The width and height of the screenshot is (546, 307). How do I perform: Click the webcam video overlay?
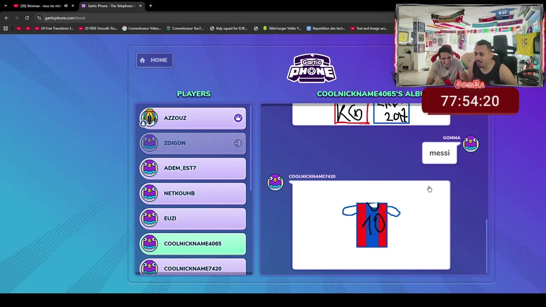point(469,46)
